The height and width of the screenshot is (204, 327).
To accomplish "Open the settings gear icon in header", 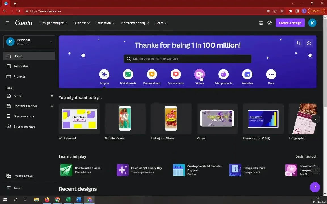I will coord(270,23).
